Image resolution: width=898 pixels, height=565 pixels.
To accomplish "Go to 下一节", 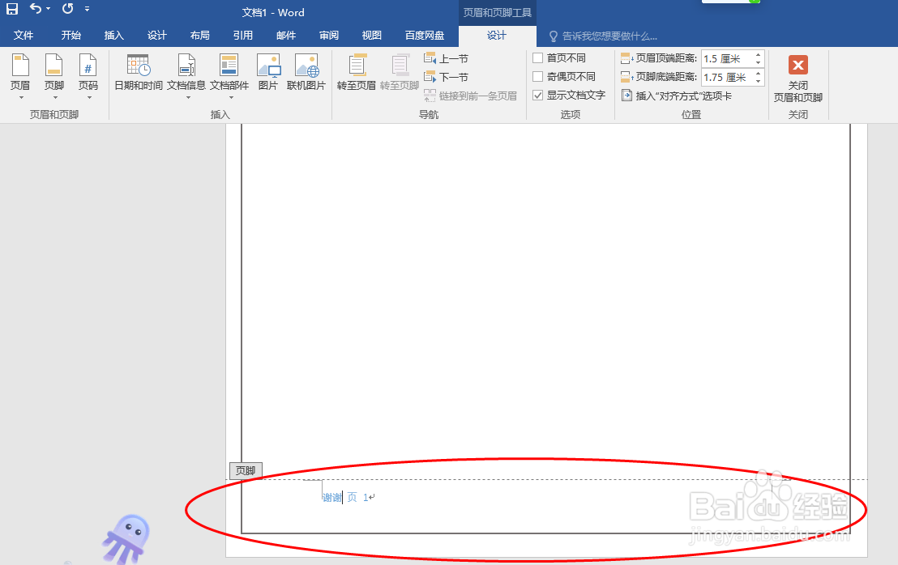I will point(446,77).
